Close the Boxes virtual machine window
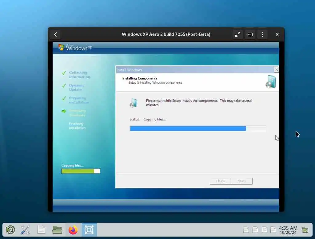315x239 pixels. (277, 34)
